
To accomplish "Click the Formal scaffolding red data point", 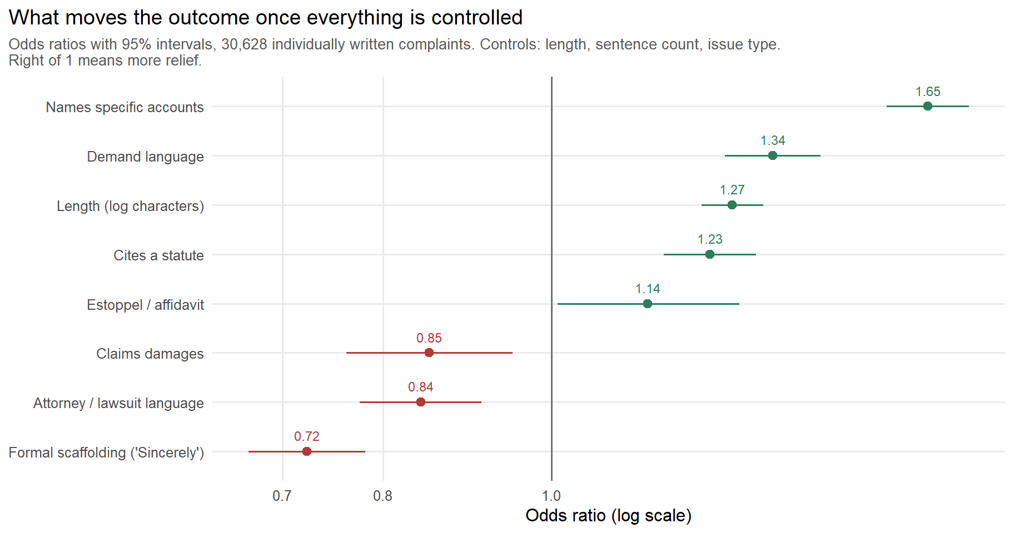I will point(306,451).
